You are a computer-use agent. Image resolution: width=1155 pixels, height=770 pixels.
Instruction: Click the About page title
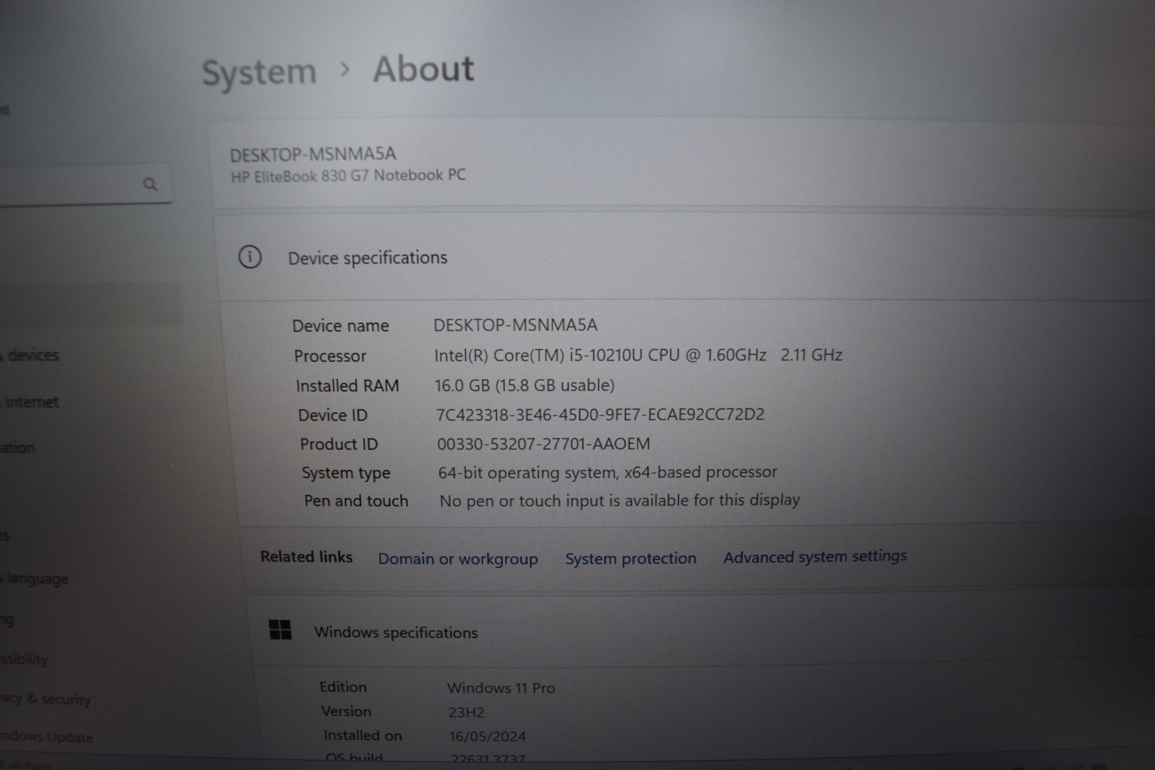coord(423,69)
